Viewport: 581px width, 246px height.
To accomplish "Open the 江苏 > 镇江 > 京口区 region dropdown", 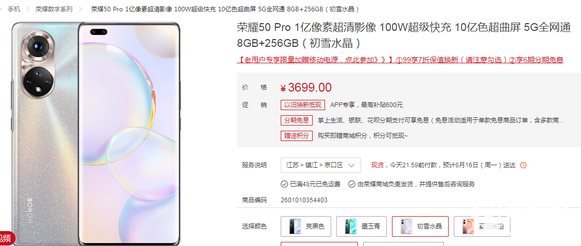I will (x=321, y=165).
